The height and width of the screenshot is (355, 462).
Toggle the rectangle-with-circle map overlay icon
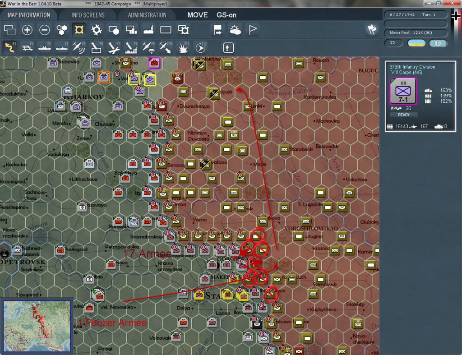114,30
